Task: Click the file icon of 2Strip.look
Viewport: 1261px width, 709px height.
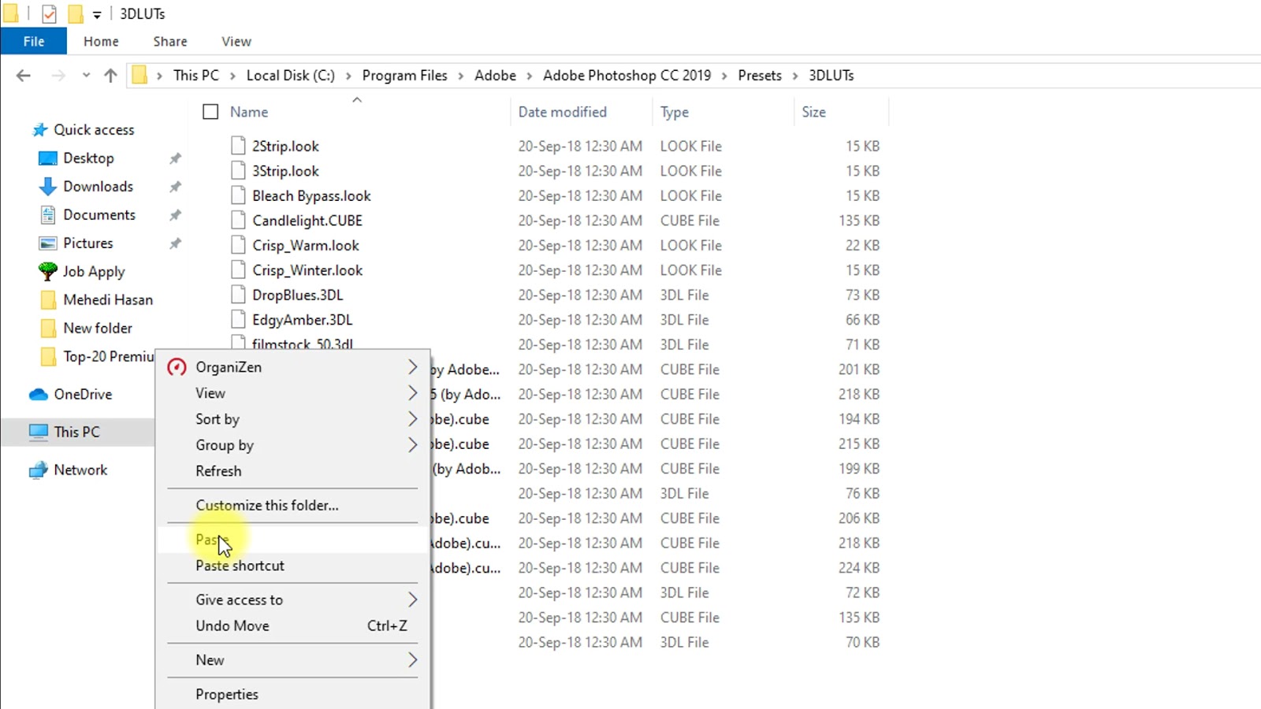Action: coord(238,146)
